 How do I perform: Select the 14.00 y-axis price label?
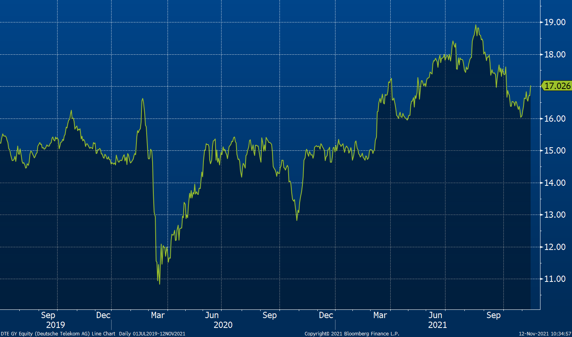(x=555, y=183)
